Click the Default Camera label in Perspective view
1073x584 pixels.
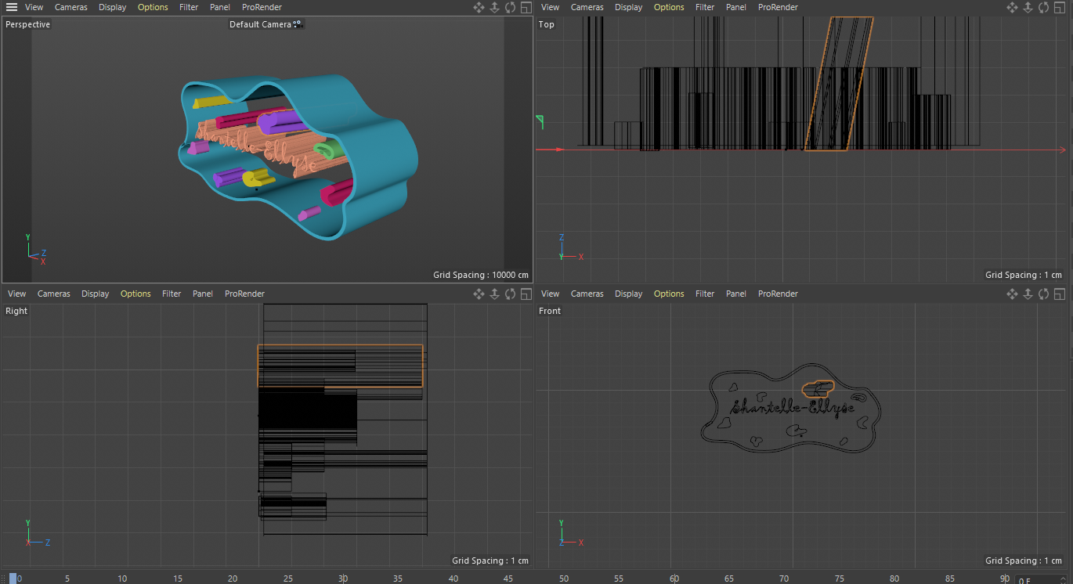260,24
